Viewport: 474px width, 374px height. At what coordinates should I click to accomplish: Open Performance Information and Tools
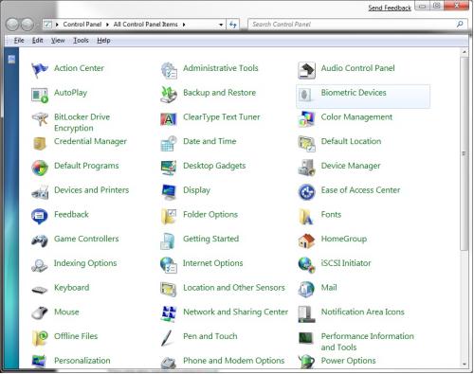pos(368,342)
